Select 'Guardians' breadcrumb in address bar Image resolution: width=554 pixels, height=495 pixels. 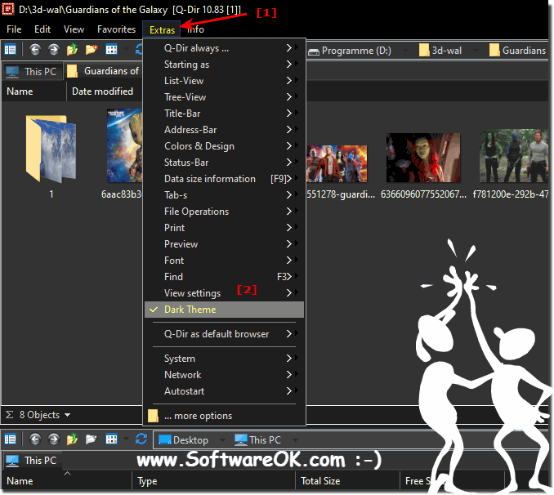click(x=518, y=51)
